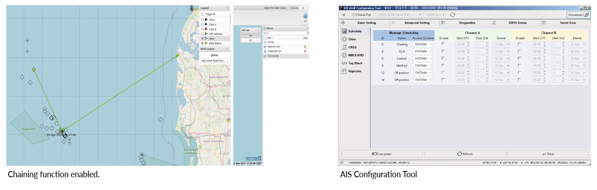
Task: Click the AtoN List search field
Action: pyautogui.click(x=284, y=33)
